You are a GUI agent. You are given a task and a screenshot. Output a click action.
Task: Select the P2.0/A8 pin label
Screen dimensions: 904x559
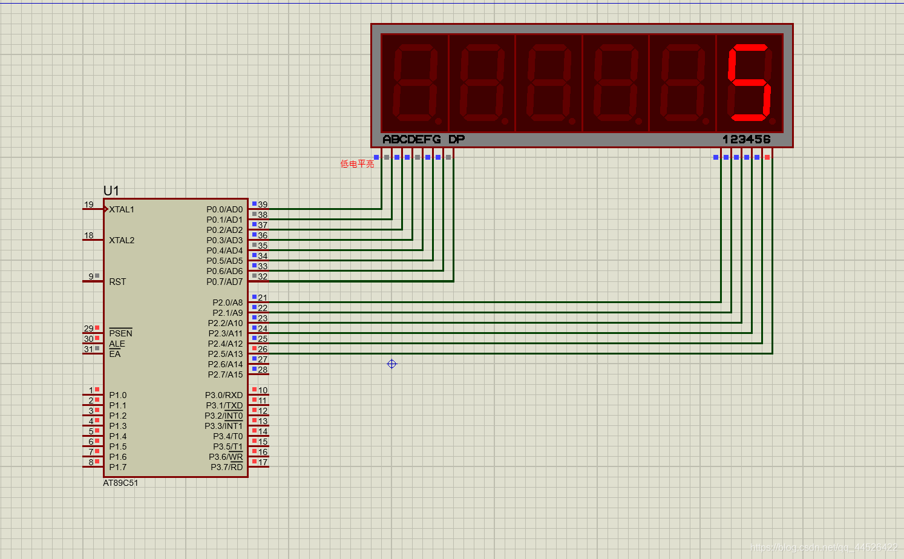(228, 302)
